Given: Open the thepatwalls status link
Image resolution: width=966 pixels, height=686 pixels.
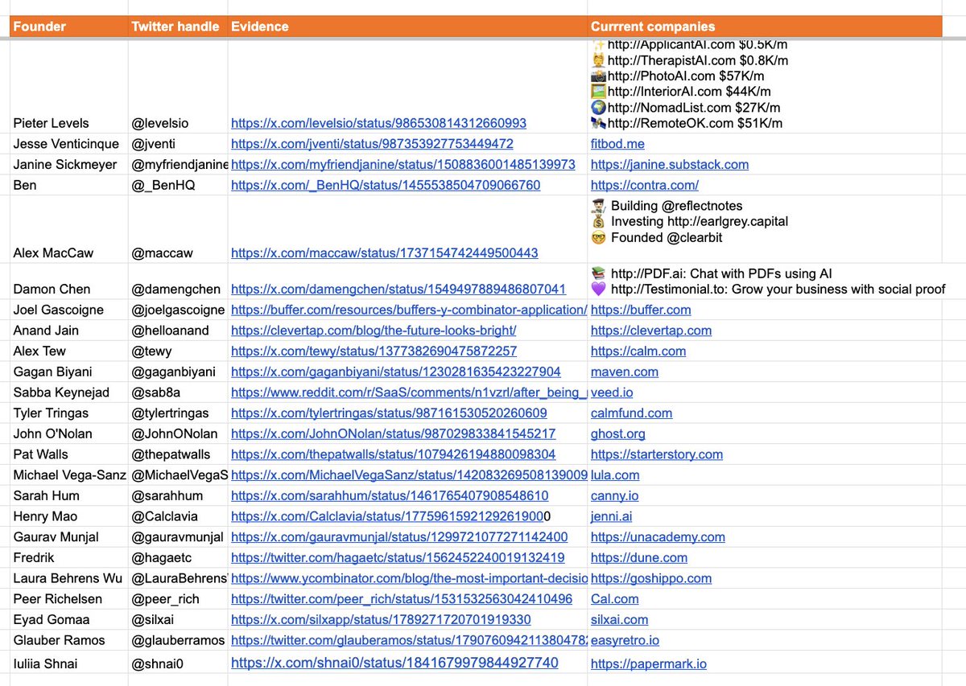Looking at the screenshot, I should pos(393,454).
